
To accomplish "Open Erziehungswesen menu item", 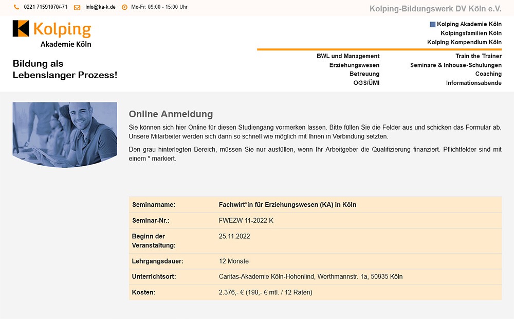I will pyautogui.click(x=354, y=65).
